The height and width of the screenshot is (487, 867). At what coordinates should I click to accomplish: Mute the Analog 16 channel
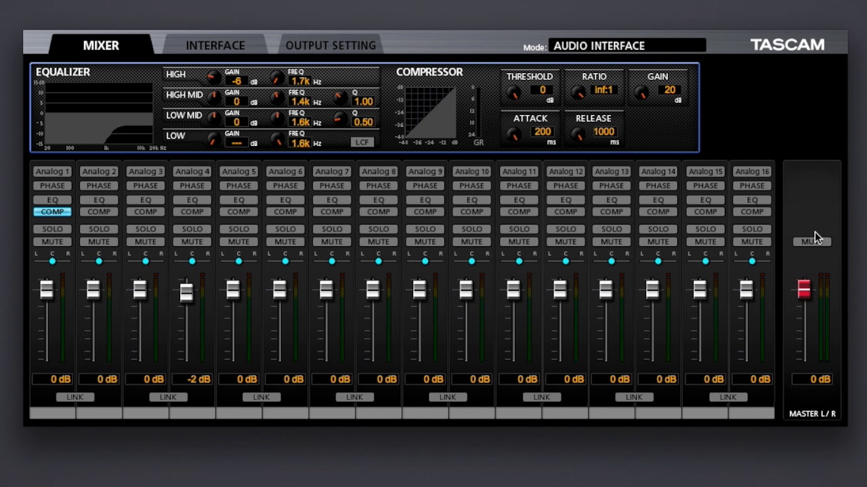click(x=752, y=241)
